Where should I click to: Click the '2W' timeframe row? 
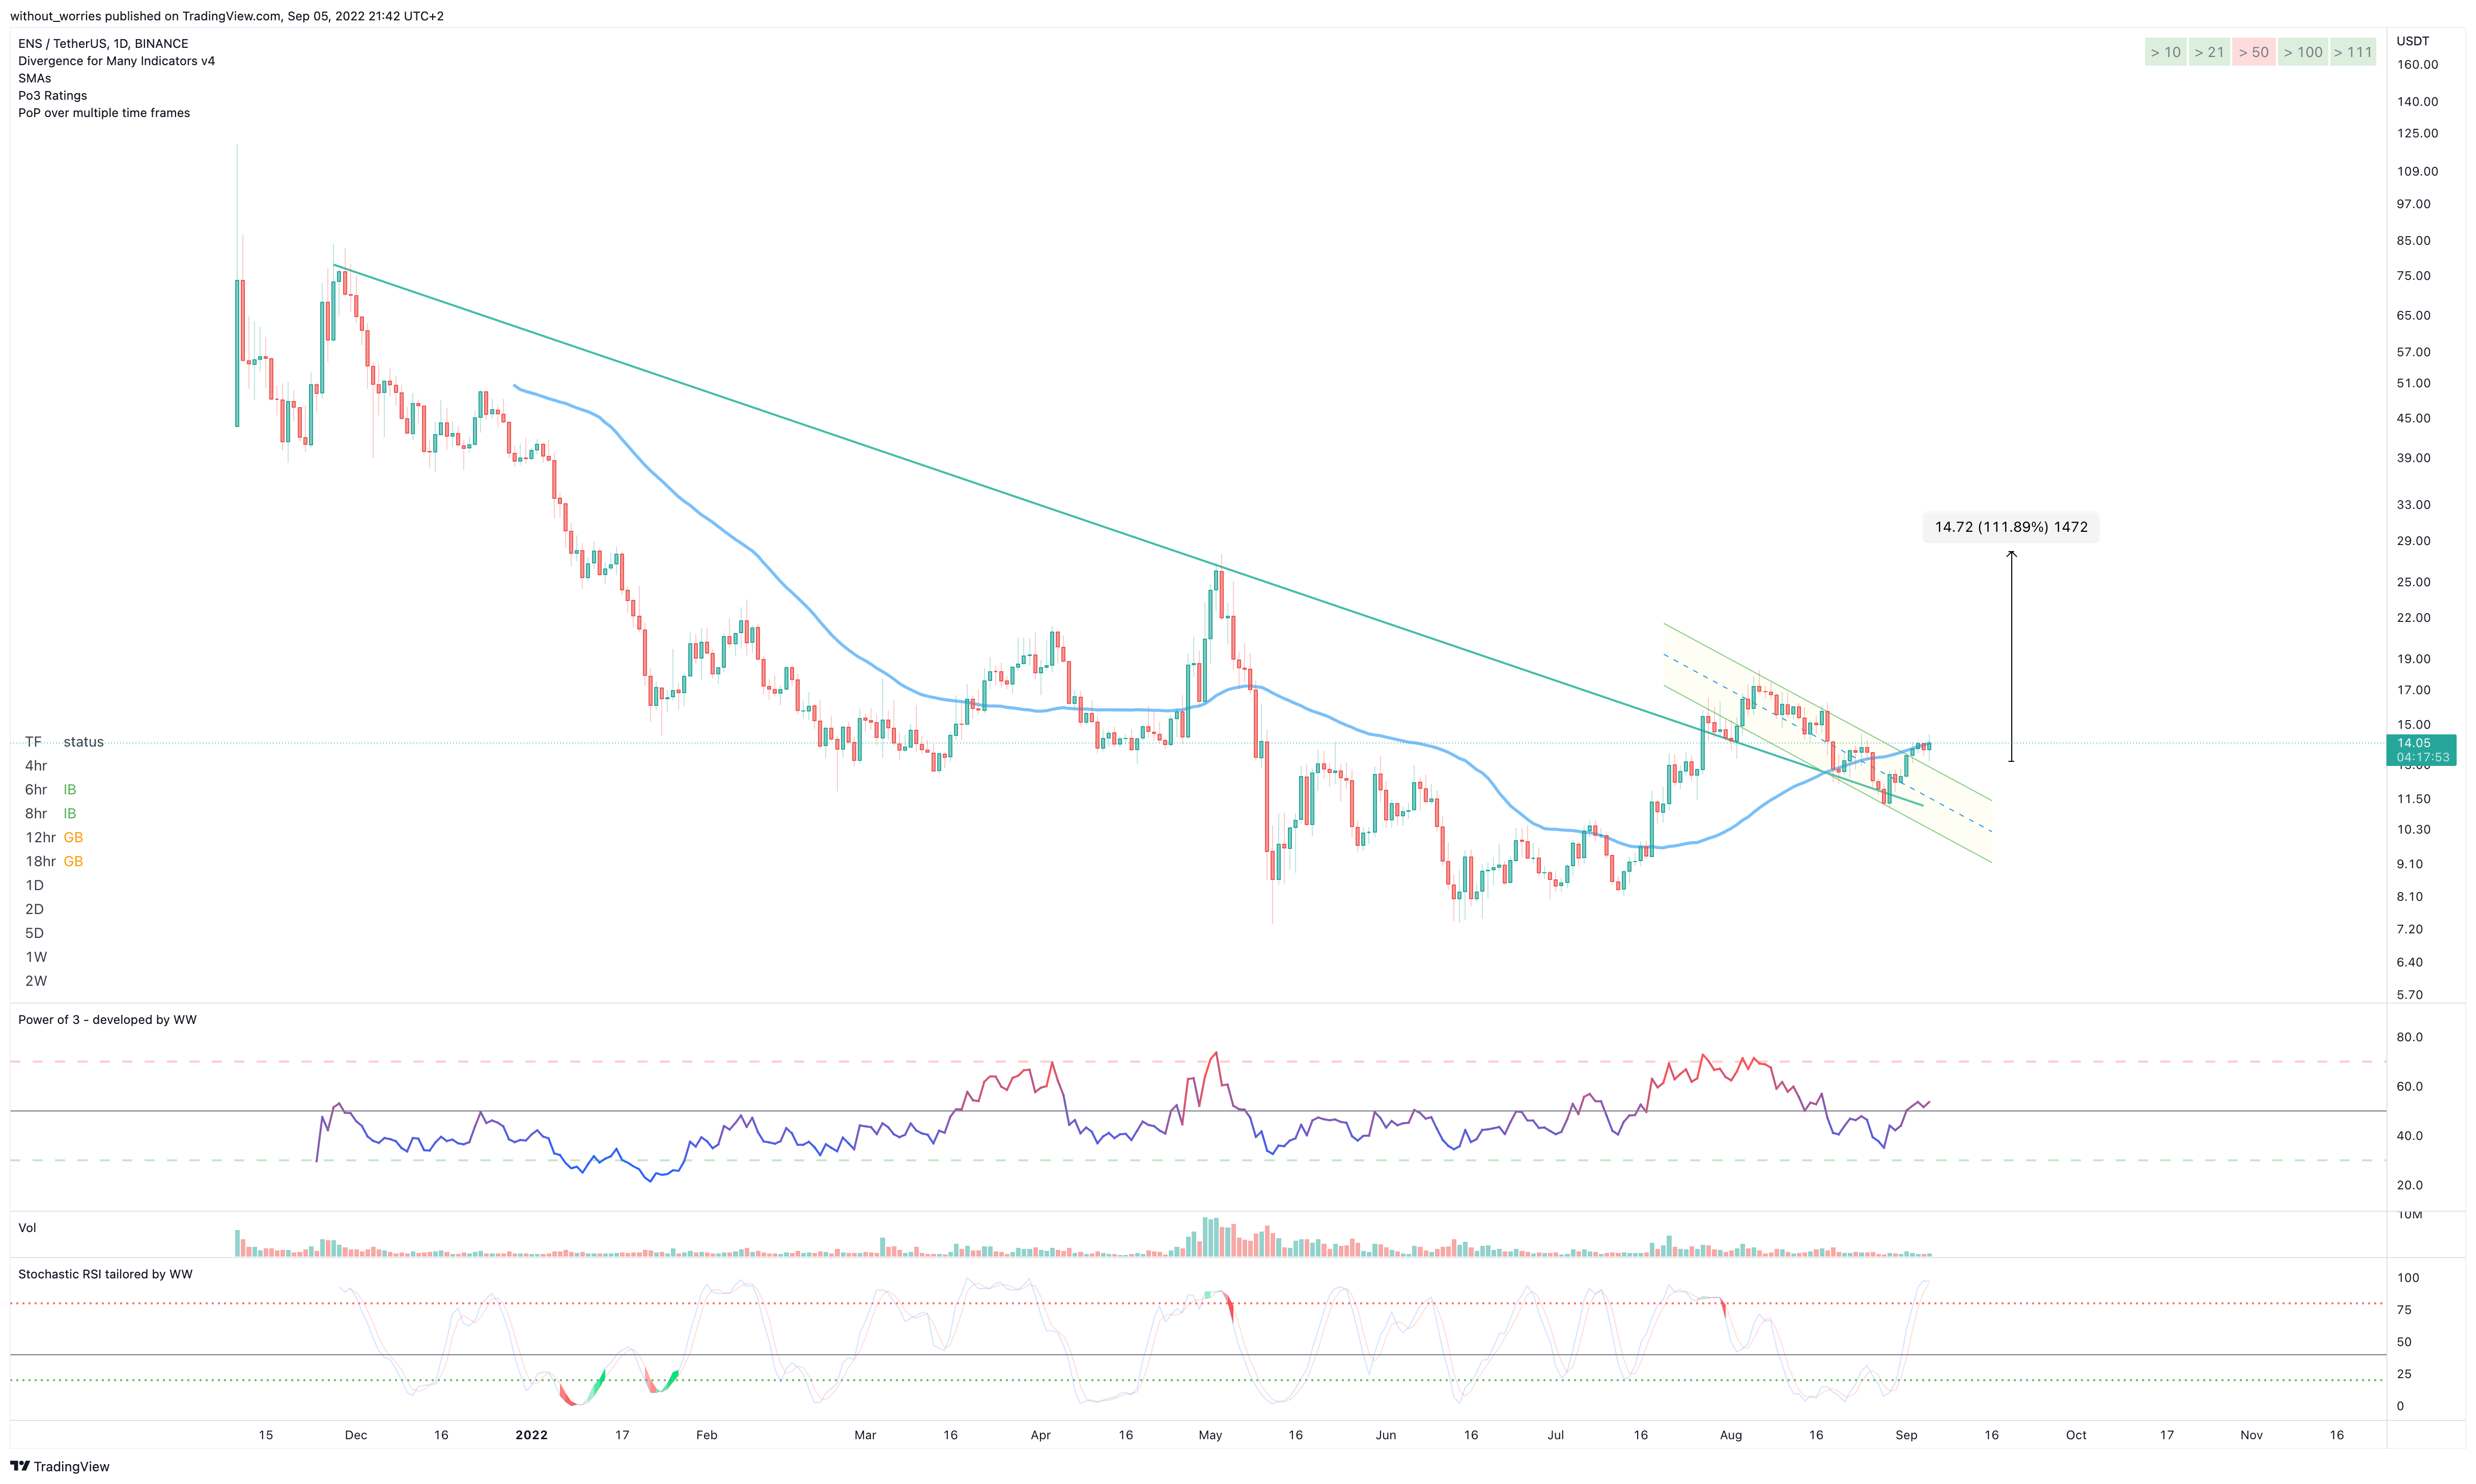36,982
